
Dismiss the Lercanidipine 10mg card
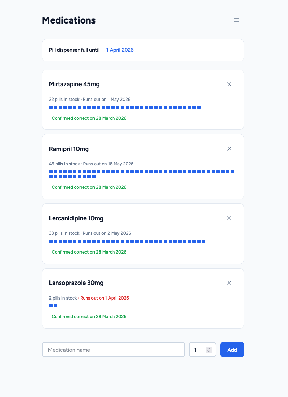click(x=229, y=218)
